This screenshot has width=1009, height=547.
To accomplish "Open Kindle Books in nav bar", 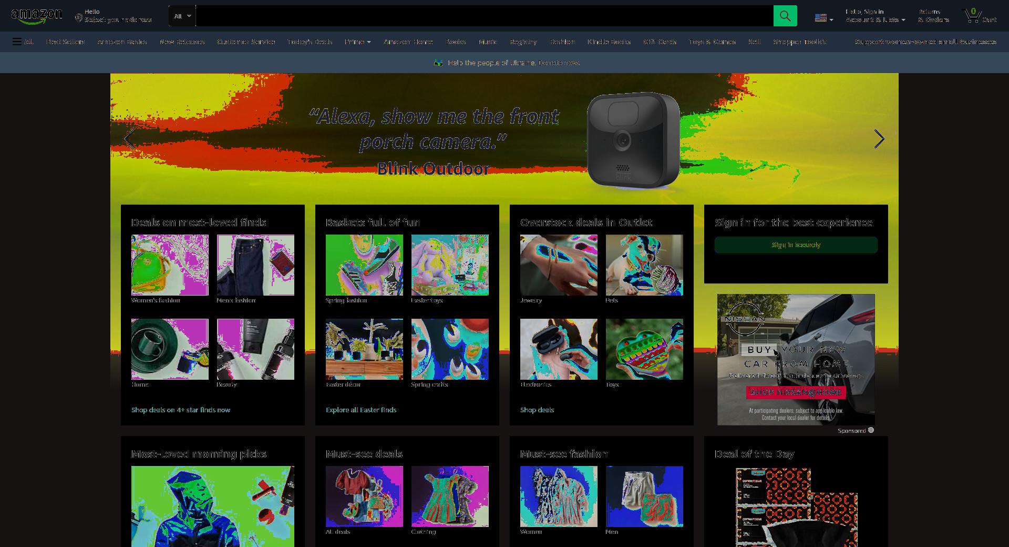I will pyautogui.click(x=609, y=42).
